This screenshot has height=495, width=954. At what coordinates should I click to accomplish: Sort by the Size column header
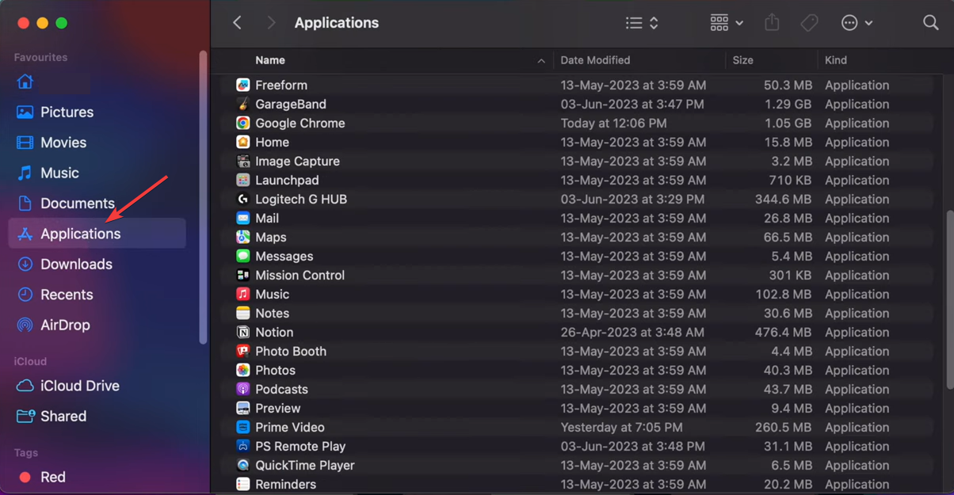742,60
